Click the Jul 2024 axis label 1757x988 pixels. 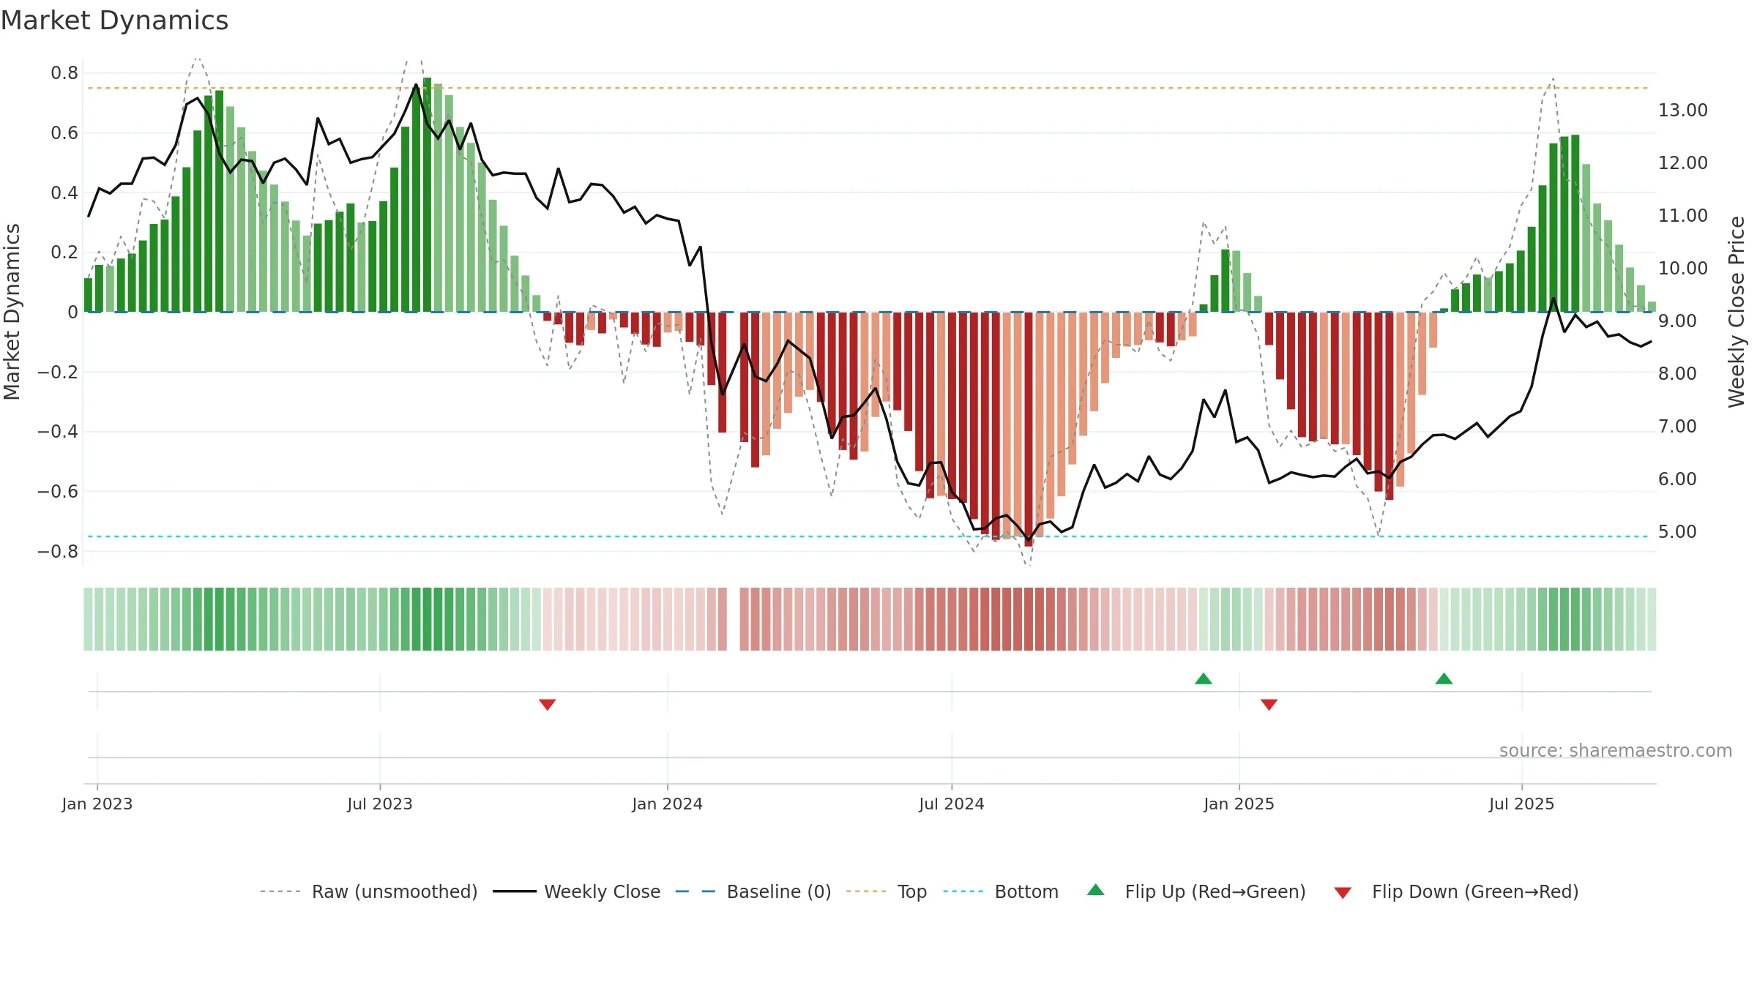click(952, 804)
